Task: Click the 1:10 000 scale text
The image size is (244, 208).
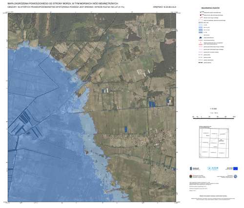Action: 214,109
